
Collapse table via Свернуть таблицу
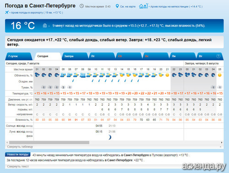20,147
